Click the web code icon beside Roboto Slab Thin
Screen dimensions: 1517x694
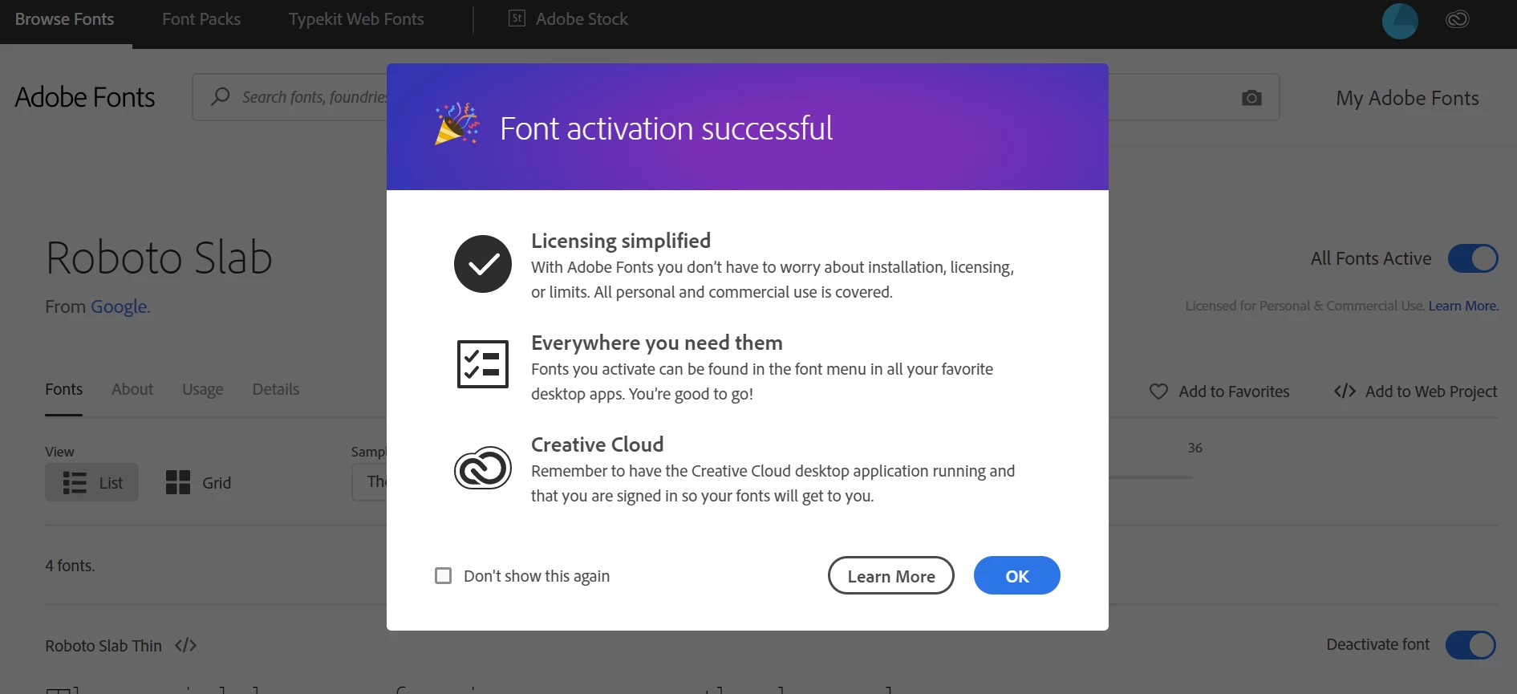pyautogui.click(x=185, y=645)
